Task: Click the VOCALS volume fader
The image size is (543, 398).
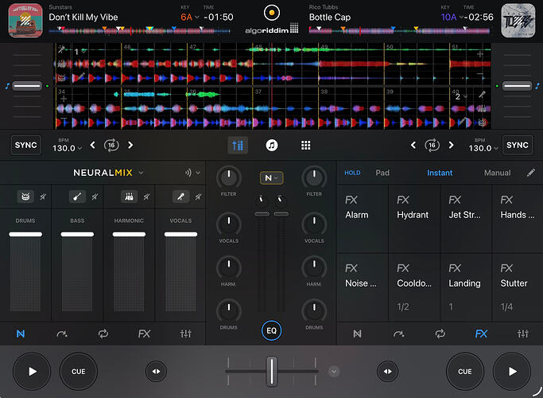Action: coord(180,234)
